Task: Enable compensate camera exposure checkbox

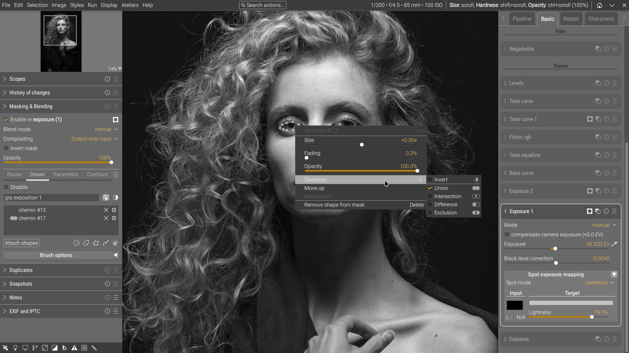Action: (x=507, y=235)
